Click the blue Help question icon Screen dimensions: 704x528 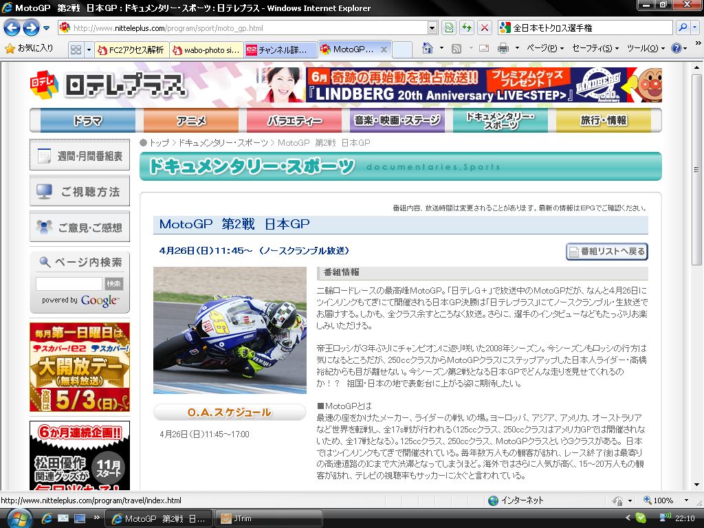tap(676, 48)
